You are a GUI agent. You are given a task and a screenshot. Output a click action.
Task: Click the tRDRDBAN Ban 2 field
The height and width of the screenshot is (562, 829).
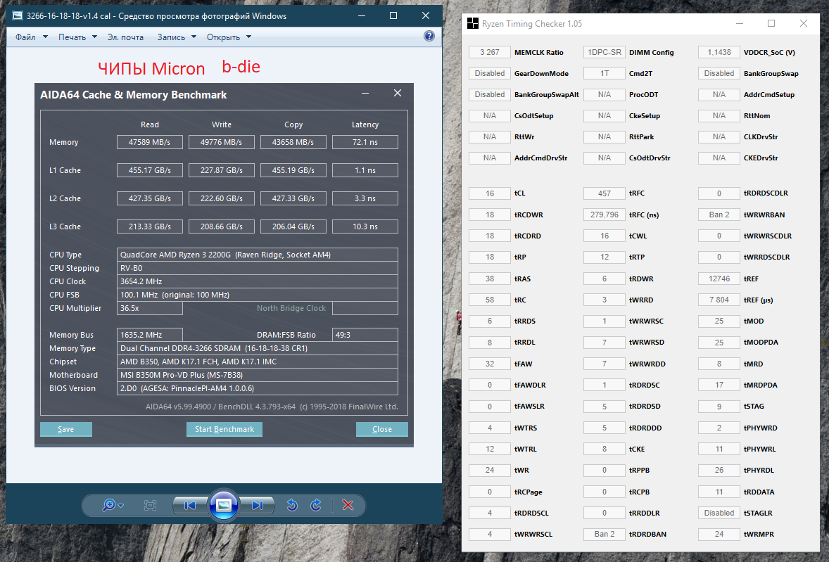pyautogui.click(x=605, y=534)
